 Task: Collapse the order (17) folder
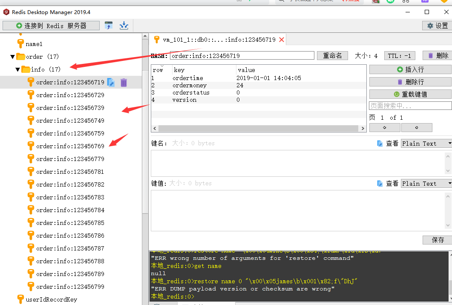coord(12,57)
